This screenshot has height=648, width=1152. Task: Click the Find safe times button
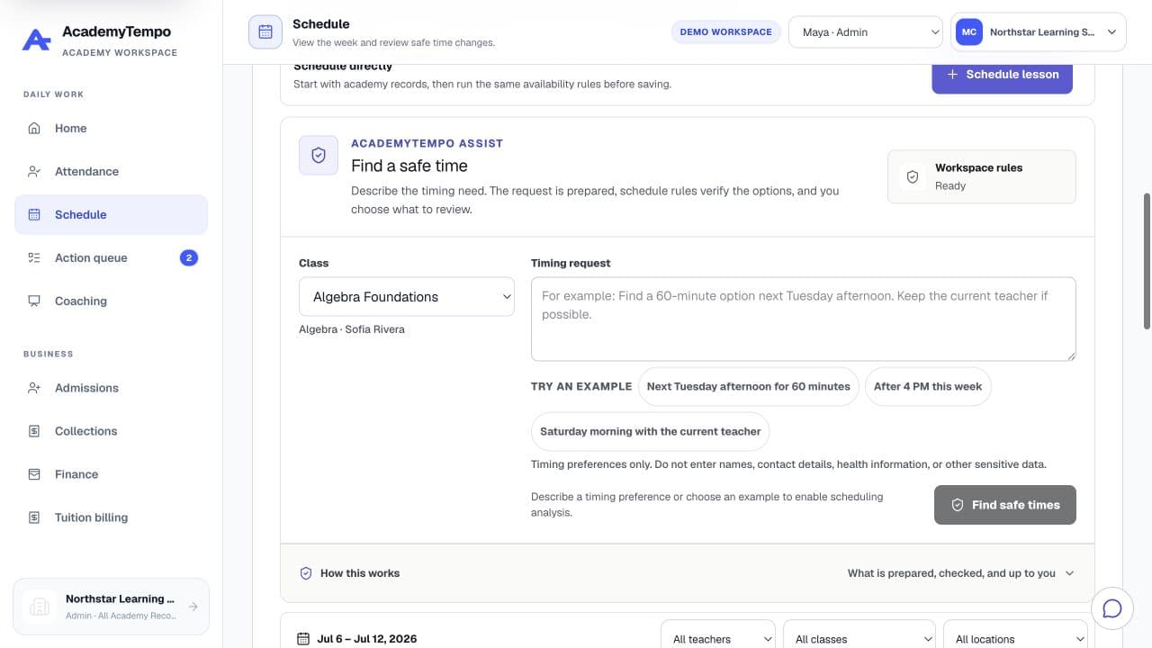click(1005, 505)
